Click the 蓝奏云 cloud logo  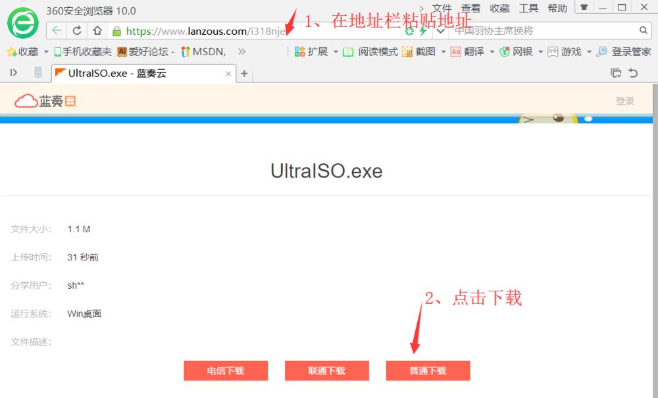pos(45,101)
